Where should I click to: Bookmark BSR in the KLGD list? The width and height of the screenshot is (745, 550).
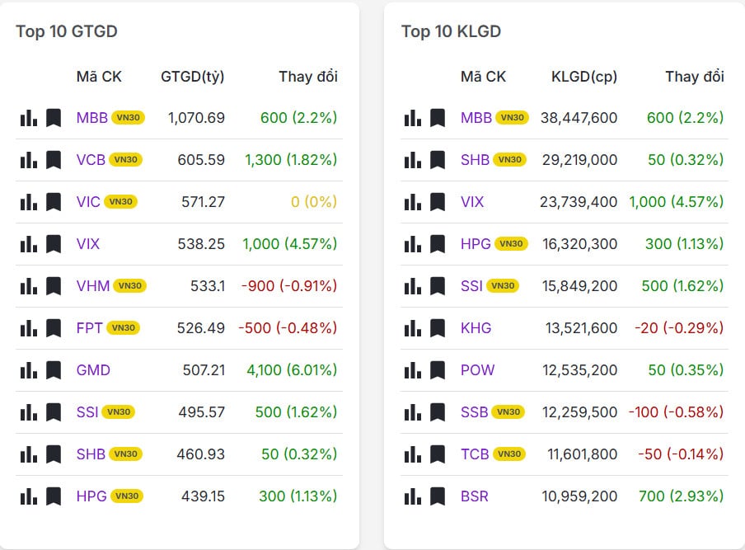point(438,496)
